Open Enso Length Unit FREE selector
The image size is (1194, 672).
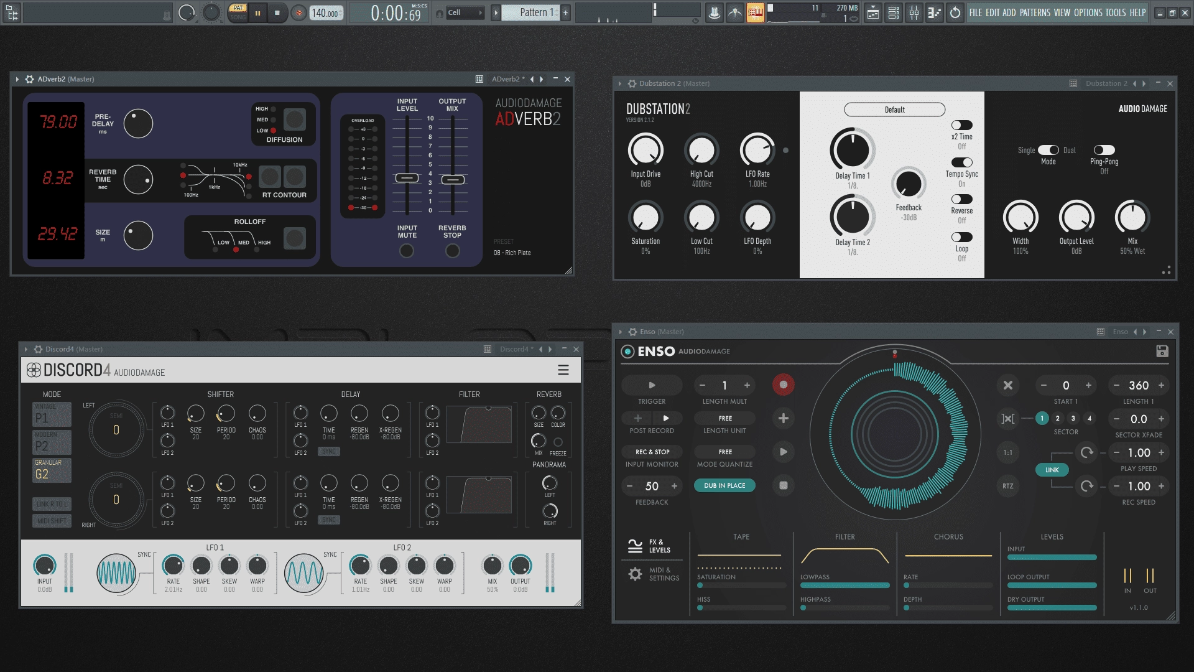coord(725,418)
